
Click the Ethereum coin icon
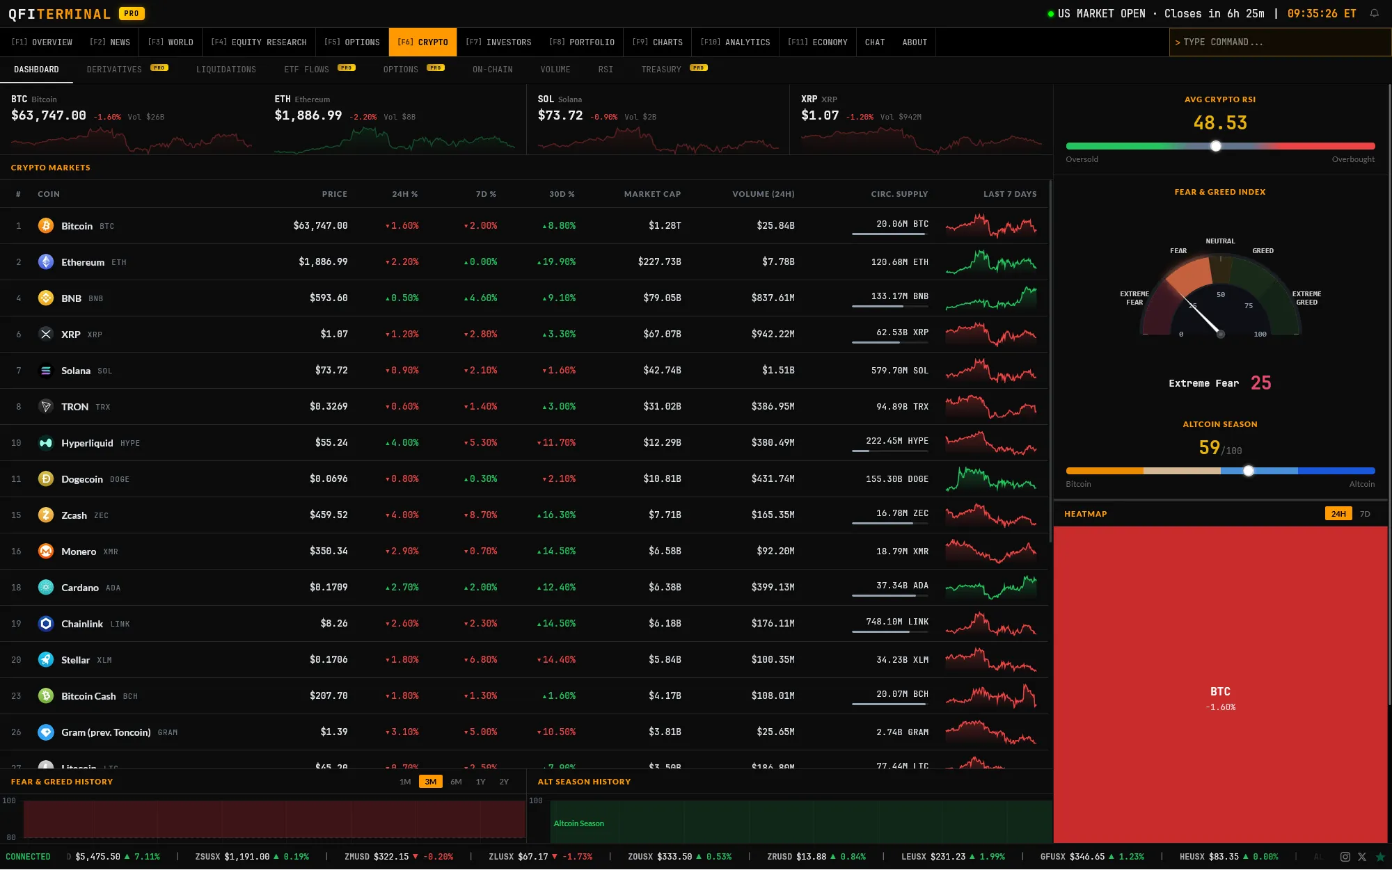[46, 262]
